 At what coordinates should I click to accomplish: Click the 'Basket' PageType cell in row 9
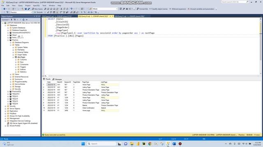85,105
